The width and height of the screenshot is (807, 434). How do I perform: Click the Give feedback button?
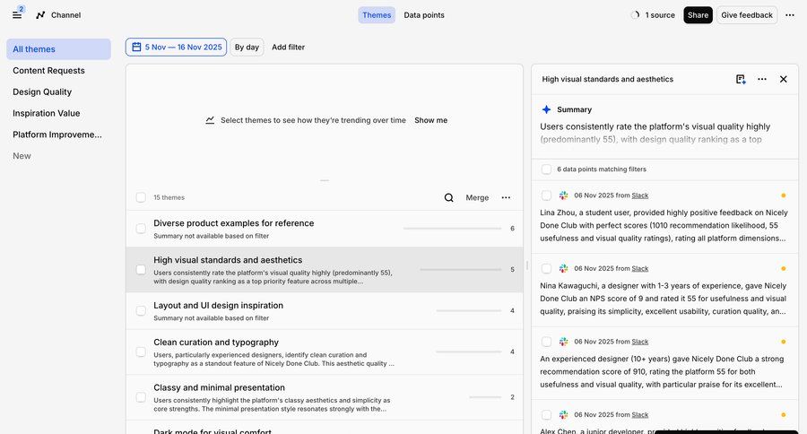tap(747, 15)
